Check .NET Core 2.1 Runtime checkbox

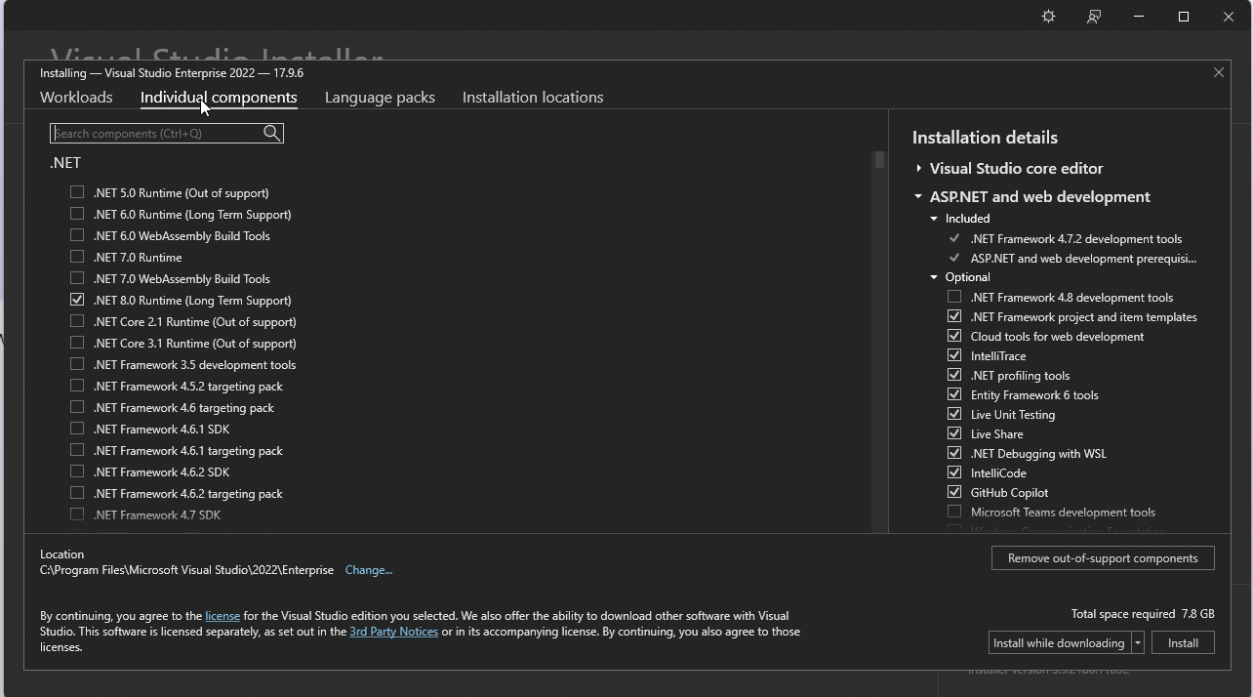pyautogui.click(x=77, y=321)
